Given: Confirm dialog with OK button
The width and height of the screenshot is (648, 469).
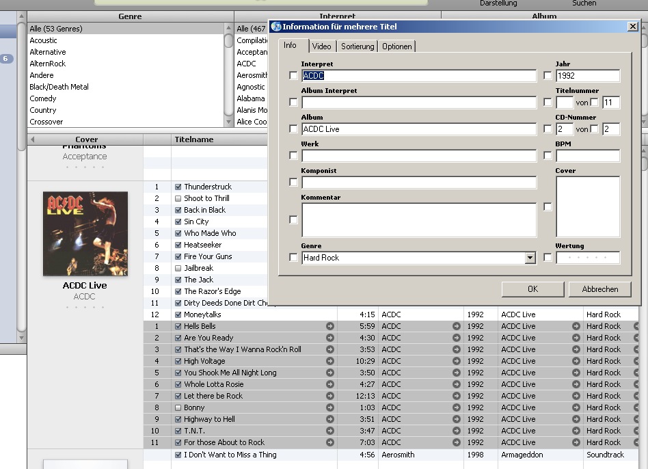Looking at the screenshot, I should tap(532, 289).
